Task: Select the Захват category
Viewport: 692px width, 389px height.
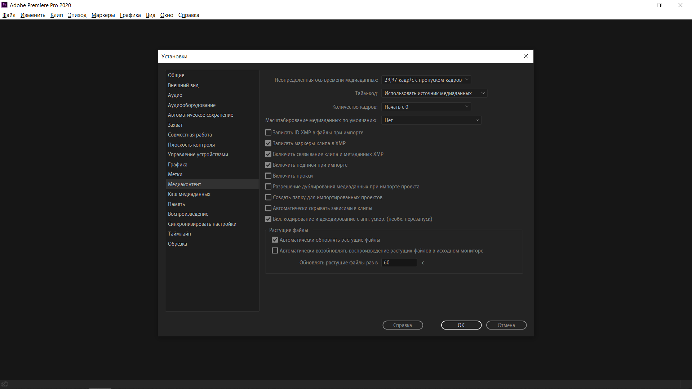Action: click(x=212, y=125)
